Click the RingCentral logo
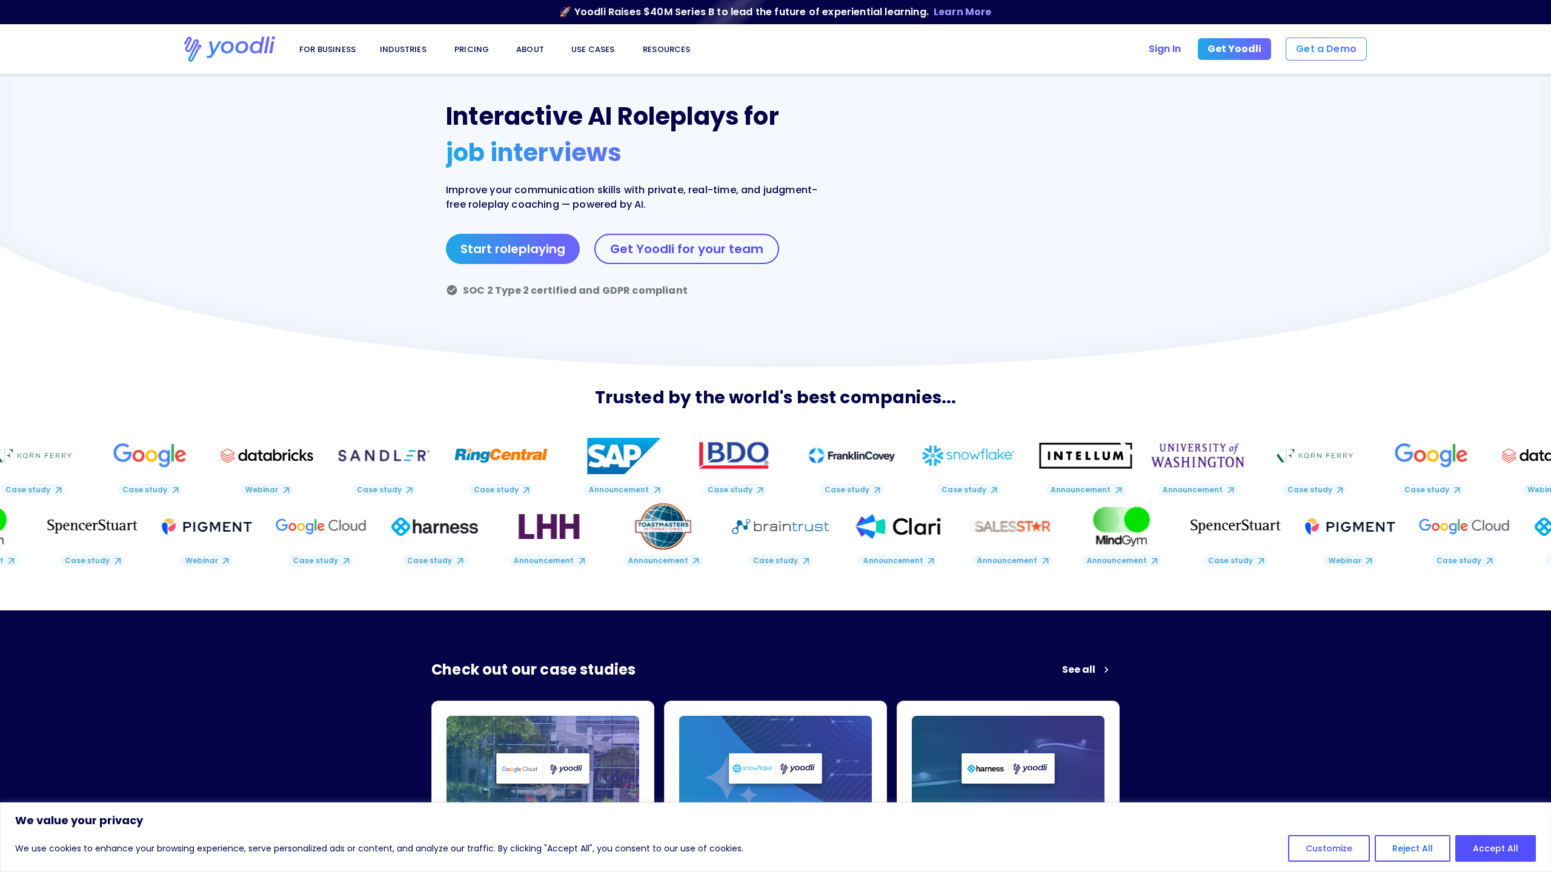 (500, 455)
